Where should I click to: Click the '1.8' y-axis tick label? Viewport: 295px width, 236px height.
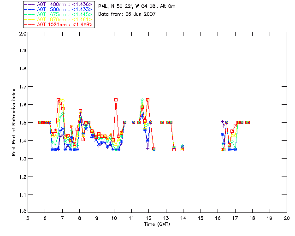click(x=23, y=68)
